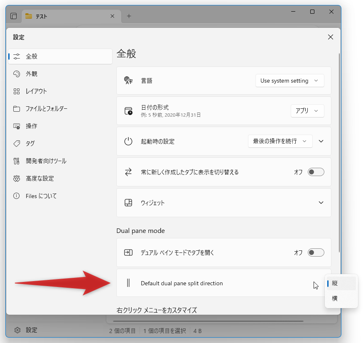Close the 設定 settings dialog
Screen dimensions: 363x343
coord(330,37)
